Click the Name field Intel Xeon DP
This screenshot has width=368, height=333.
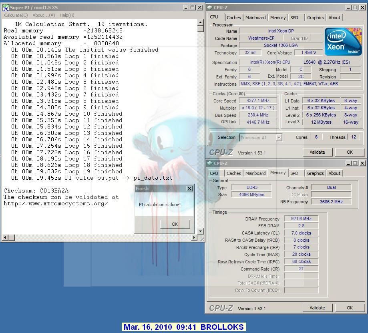(x=281, y=31)
